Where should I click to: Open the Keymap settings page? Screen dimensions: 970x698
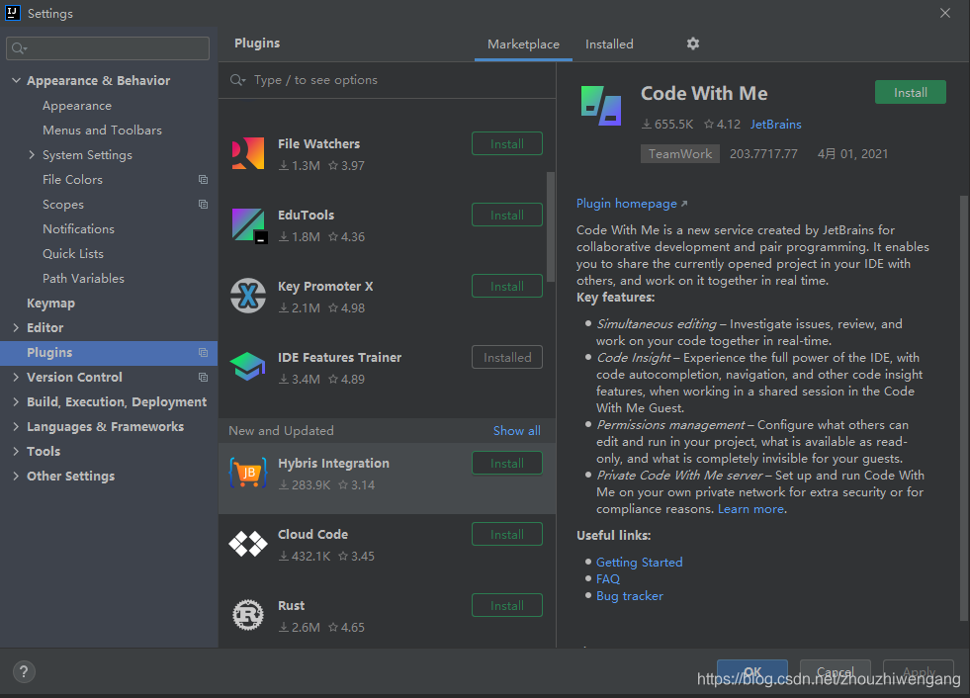tap(50, 304)
